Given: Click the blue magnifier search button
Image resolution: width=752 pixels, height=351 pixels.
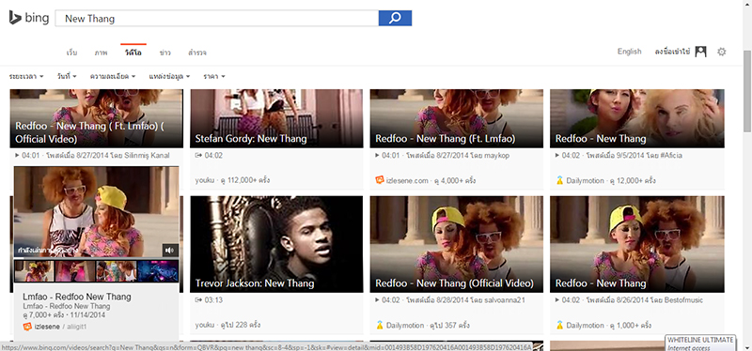Looking at the screenshot, I should 395,18.
